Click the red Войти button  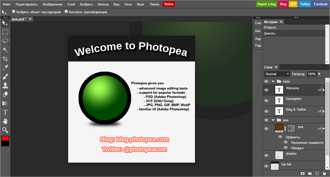pyautogui.click(x=169, y=4)
